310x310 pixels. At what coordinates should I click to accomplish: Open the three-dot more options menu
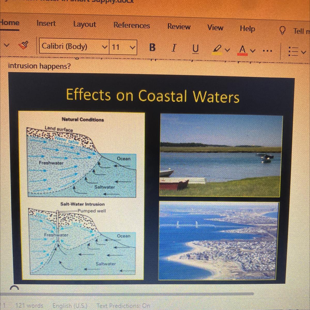click(267, 50)
